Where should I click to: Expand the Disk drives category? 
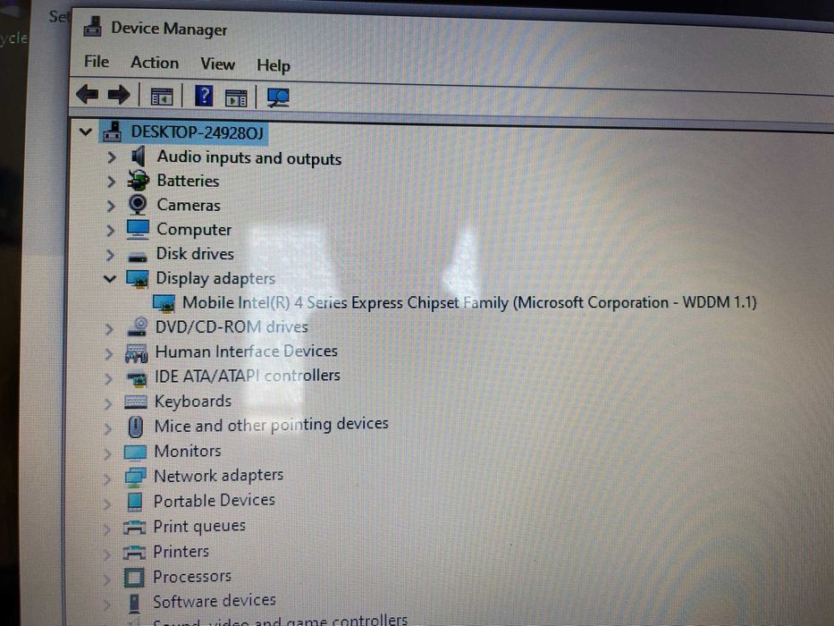point(110,255)
